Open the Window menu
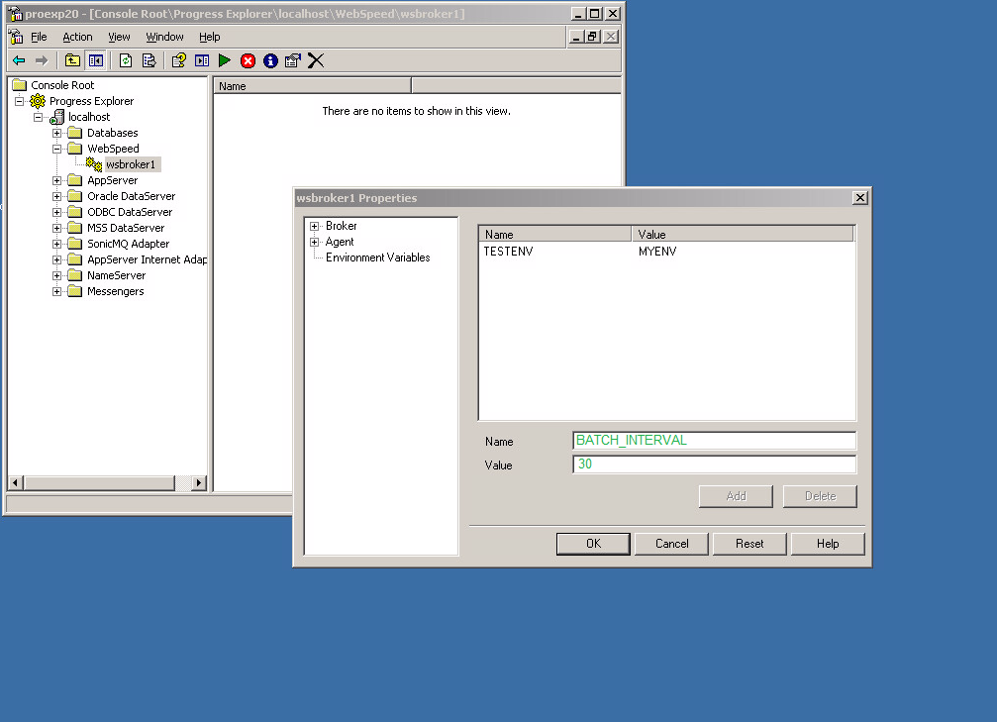This screenshot has height=722, width=997. point(164,37)
